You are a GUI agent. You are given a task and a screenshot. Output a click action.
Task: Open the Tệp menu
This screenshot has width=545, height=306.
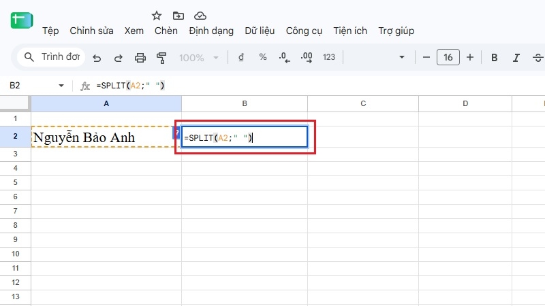(x=50, y=31)
